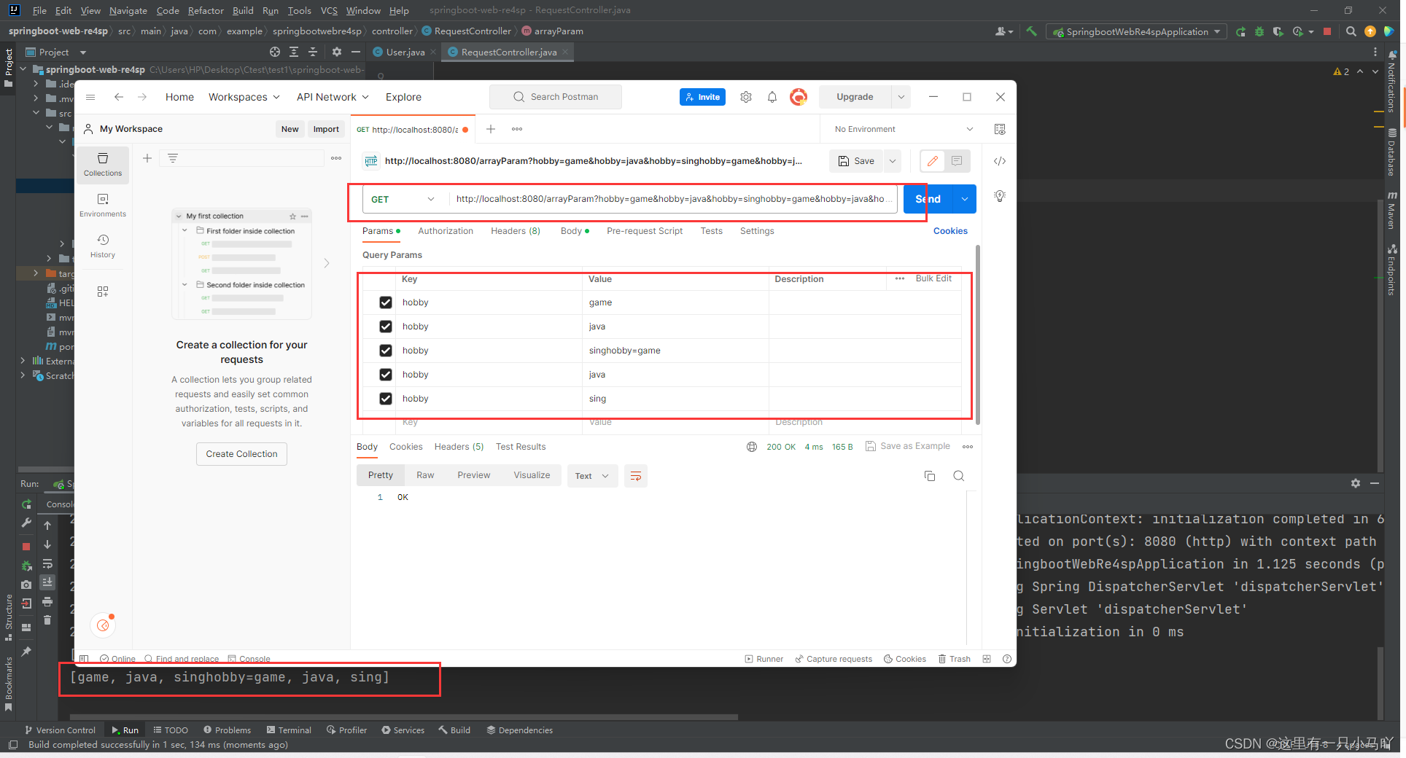The height and width of the screenshot is (758, 1406).
Task: Click the Invite button
Action: (x=702, y=97)
